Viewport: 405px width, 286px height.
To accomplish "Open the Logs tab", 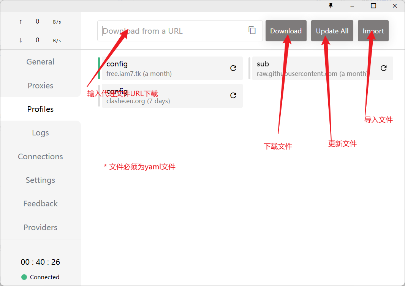I will pos(40,133).
